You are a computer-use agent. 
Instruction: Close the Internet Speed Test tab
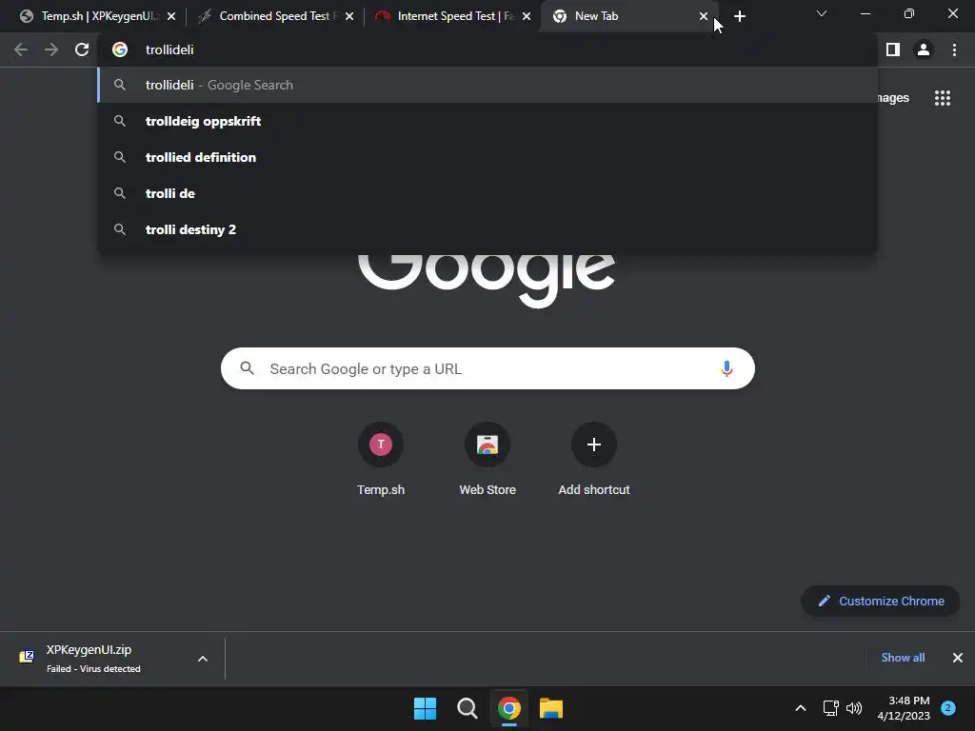point(527,17)
